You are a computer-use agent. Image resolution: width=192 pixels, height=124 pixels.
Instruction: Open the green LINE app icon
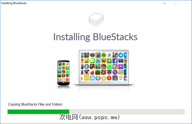(92, 61)
